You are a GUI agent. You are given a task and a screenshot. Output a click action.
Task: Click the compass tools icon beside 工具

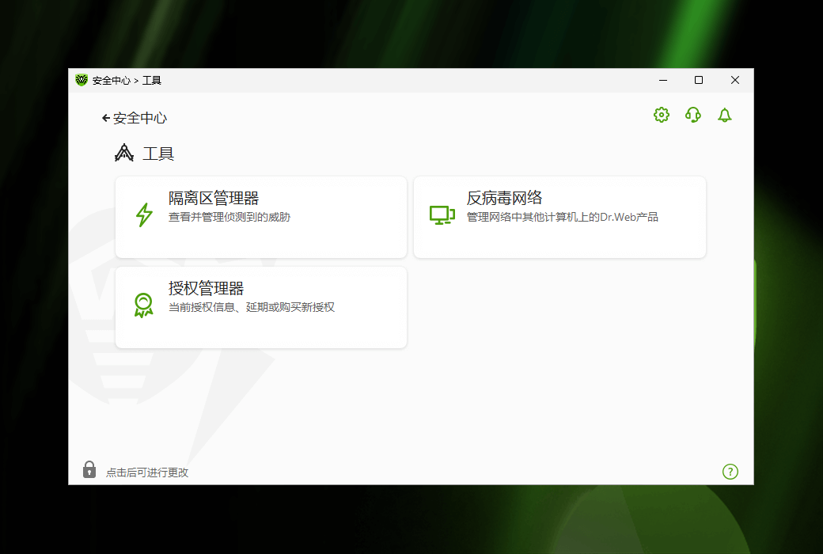pos(124,153)
